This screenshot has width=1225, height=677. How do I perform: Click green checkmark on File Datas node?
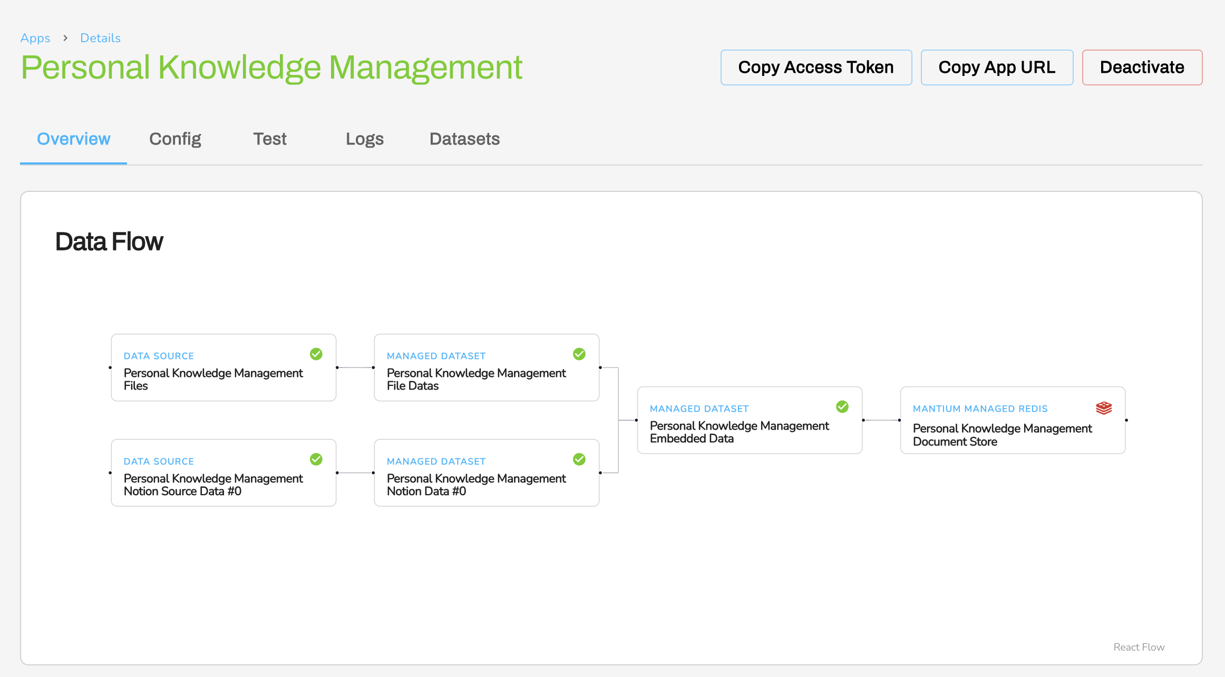pos(579,354)
